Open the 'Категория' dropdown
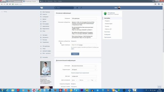The height and width of the screenshot is (92, 164). coord(84,66)
